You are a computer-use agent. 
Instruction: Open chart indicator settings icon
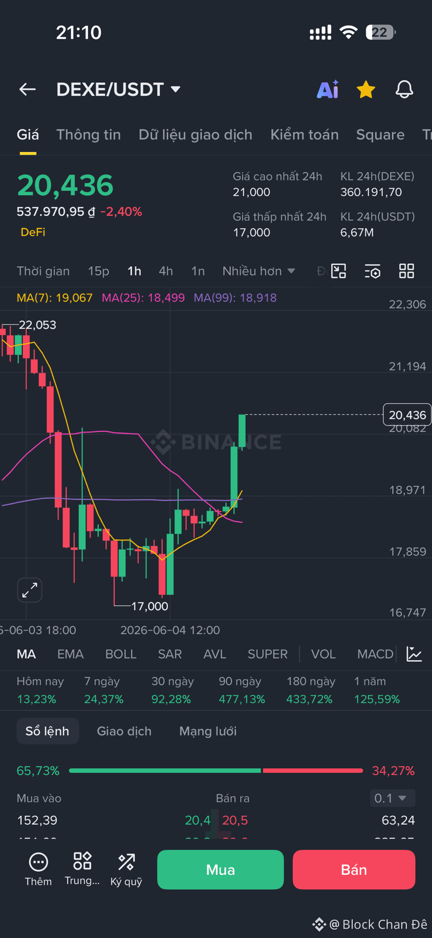(373, 271)
